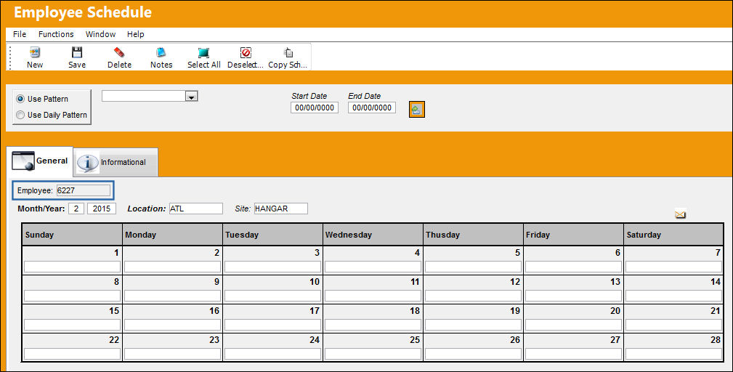Click the schedule field for day 15
The width and height of the screenshot is (733, 372).
72,325
